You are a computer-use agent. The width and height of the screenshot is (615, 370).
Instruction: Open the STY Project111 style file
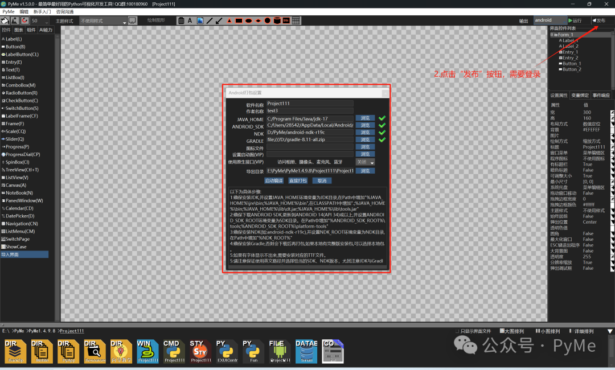tap(200, 351)
